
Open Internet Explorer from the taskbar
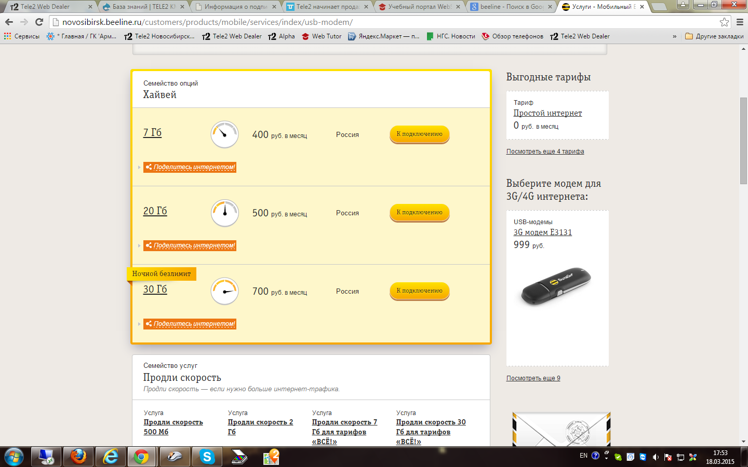pos(111,457)
